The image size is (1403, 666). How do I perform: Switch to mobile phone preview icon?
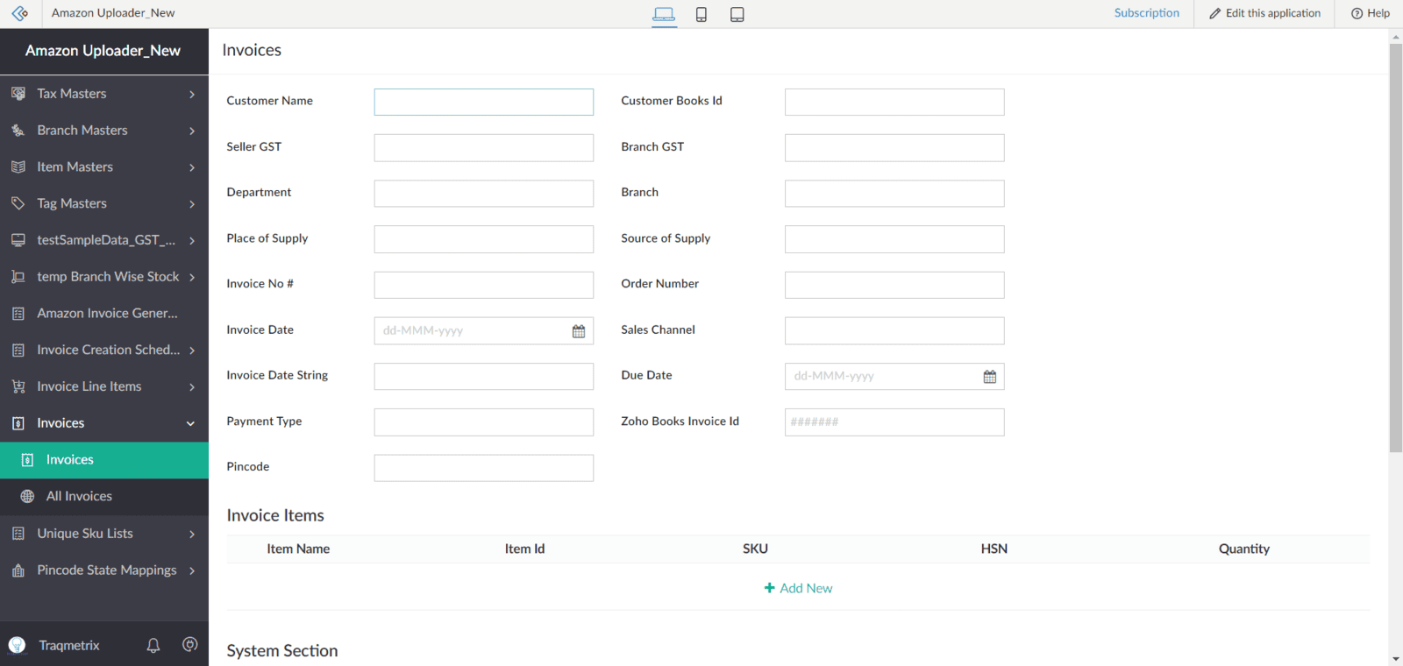[x=701, y=14]
